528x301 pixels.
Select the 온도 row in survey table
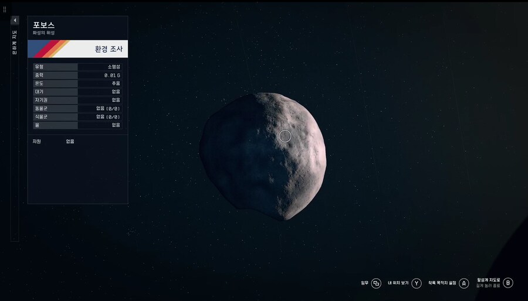tap(77, 83)
